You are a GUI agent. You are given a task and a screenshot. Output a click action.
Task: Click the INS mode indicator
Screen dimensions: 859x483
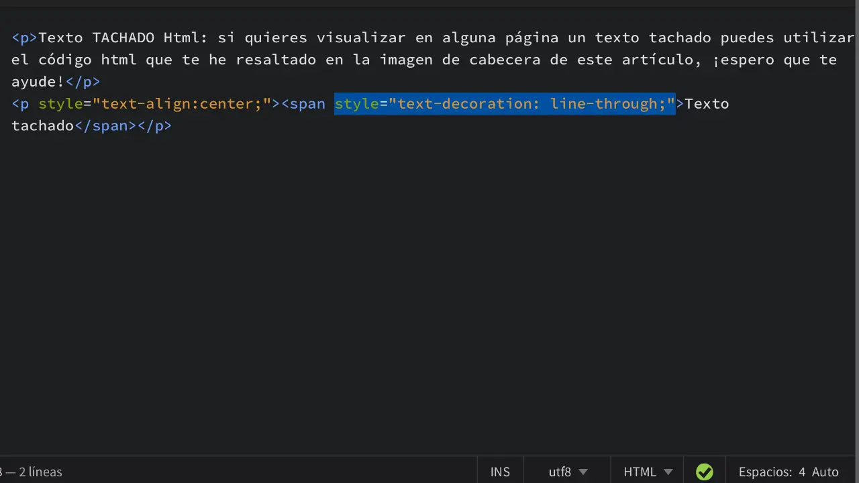click(x=500, y=472)
